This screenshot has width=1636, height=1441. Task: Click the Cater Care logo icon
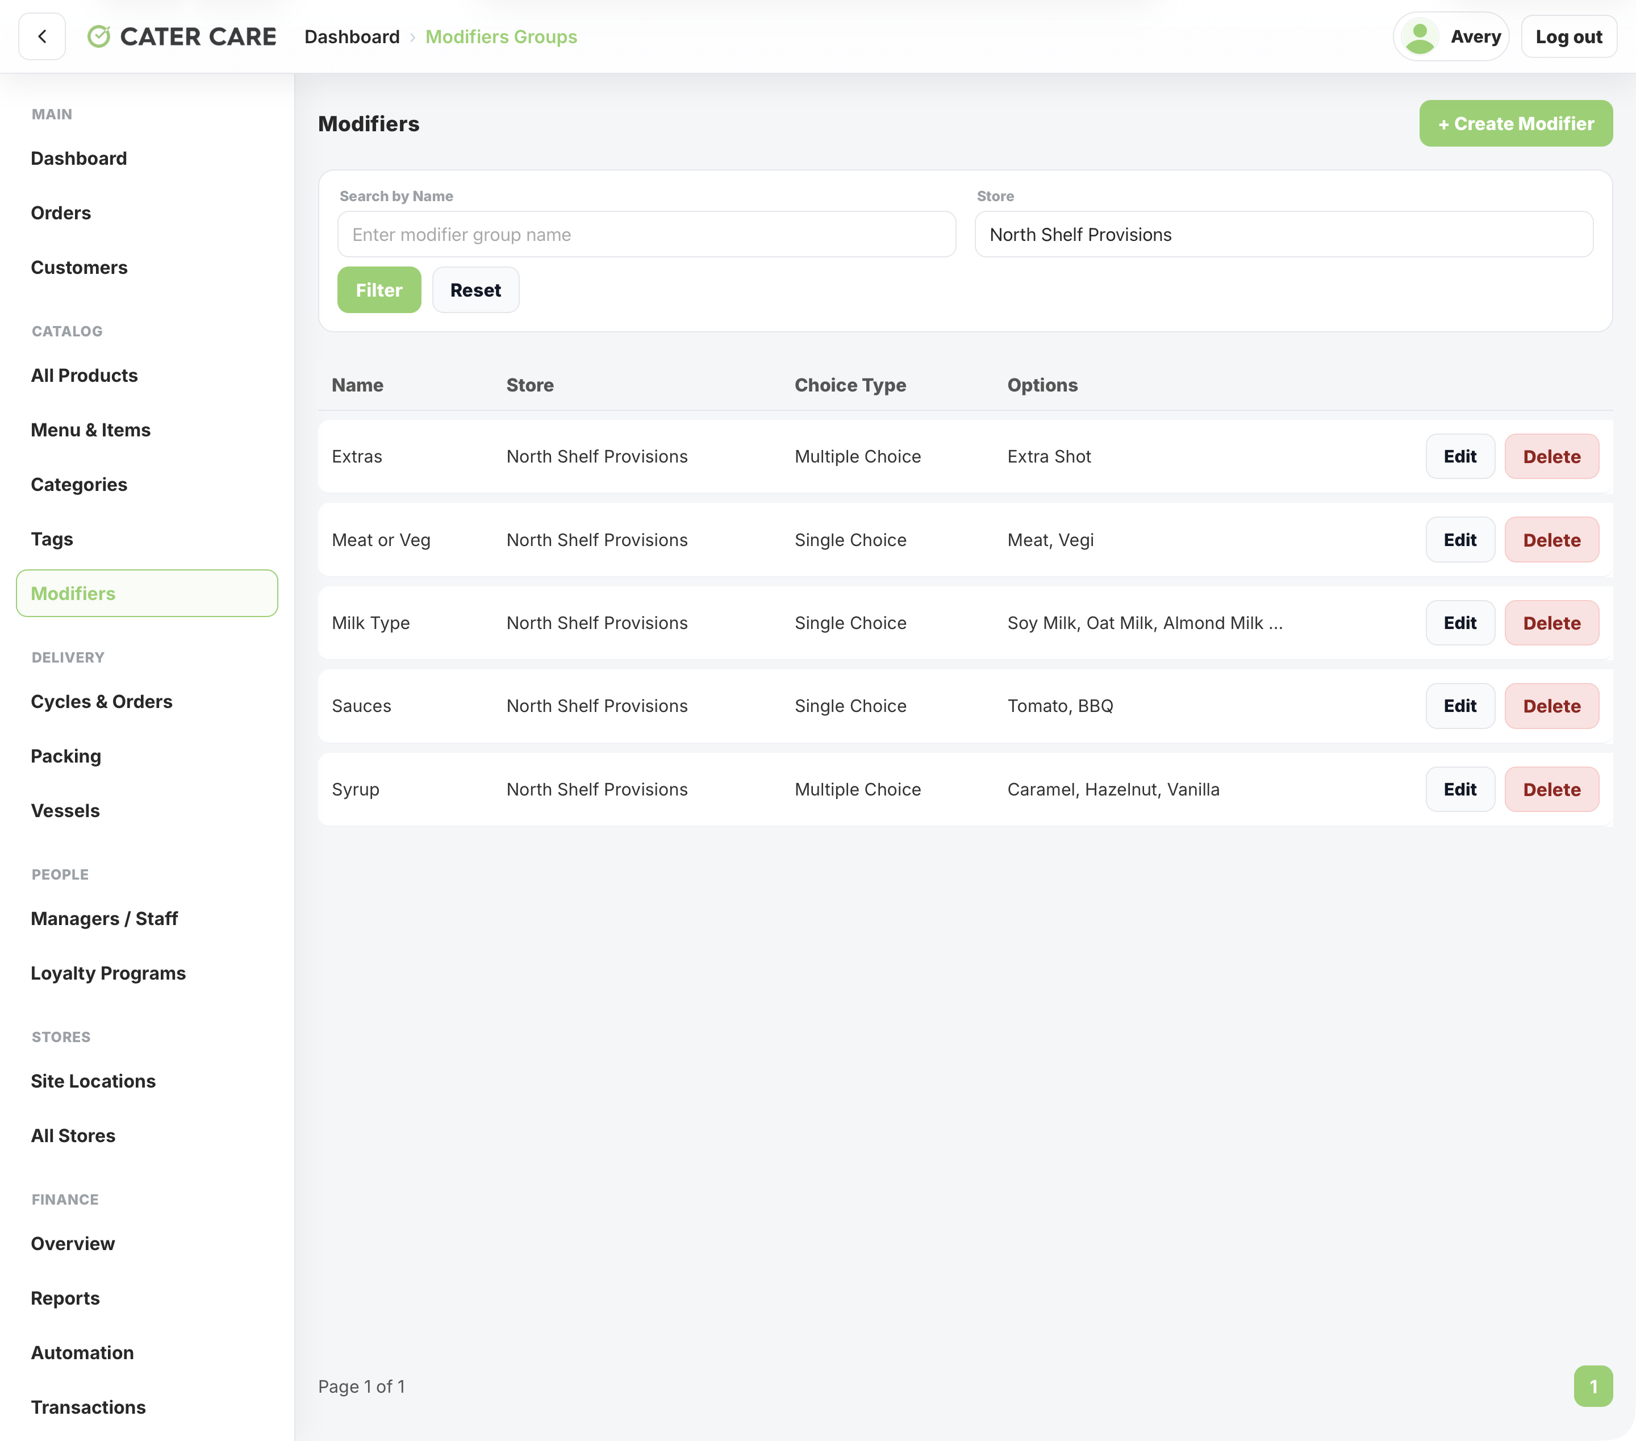98,37
